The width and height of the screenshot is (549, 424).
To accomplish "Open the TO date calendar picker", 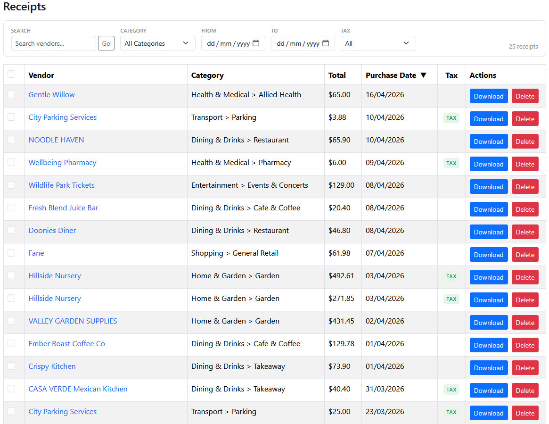I will 326,43.
